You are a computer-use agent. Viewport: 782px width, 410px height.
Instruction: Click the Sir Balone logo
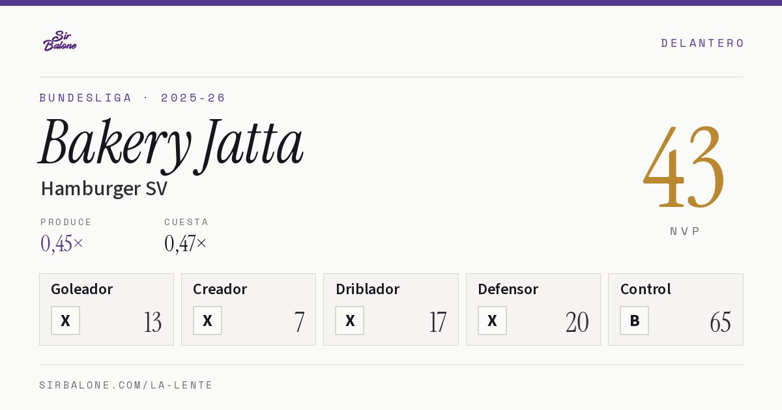(x=60, y=41)
